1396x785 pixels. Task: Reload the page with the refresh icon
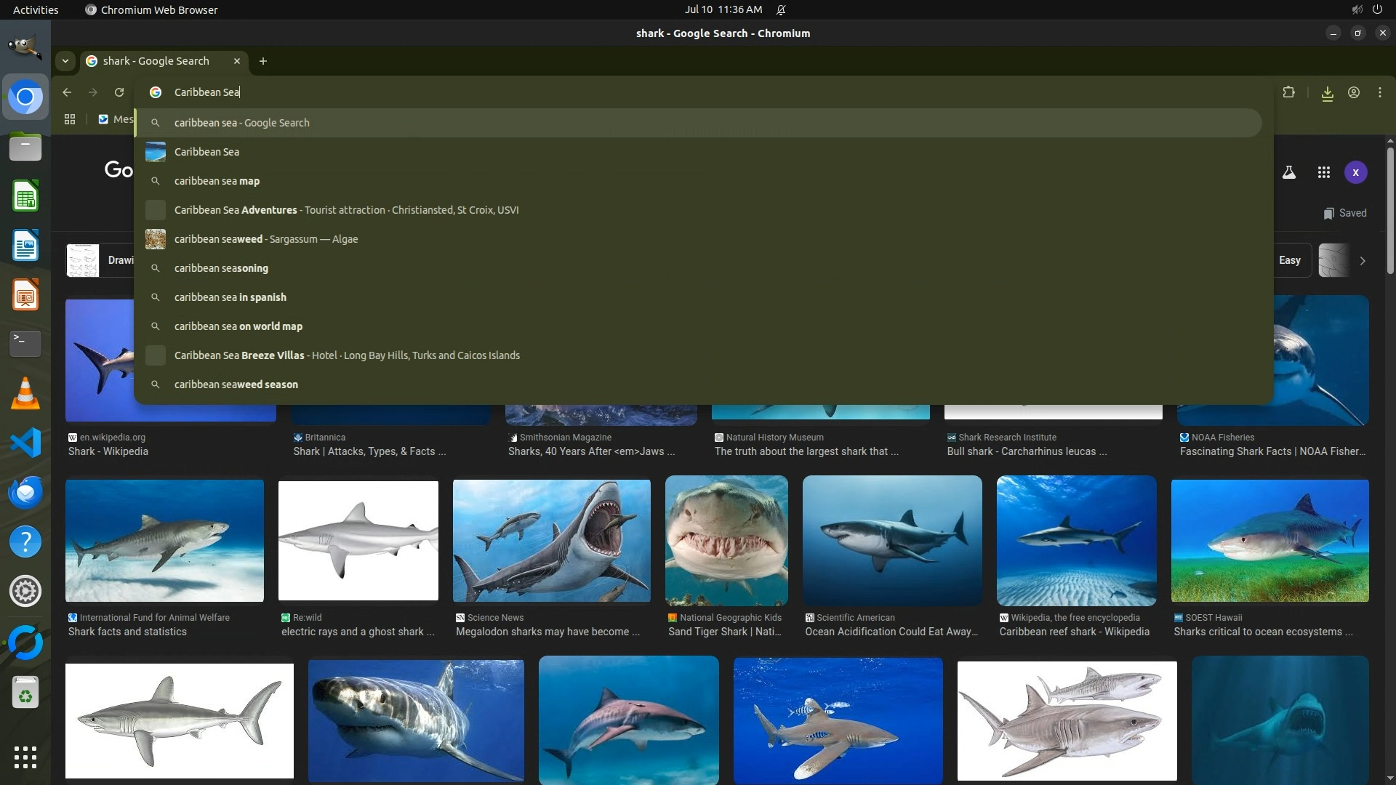119,92
